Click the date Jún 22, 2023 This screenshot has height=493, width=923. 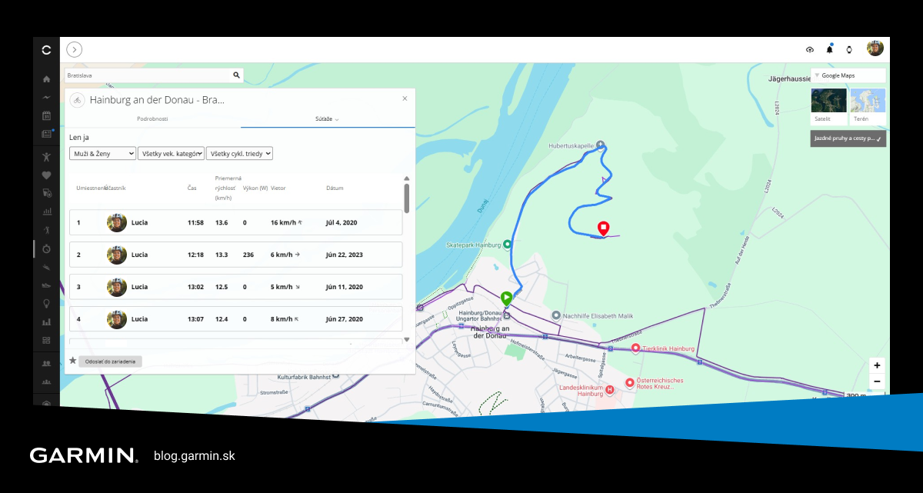click(x=344, y=255)
